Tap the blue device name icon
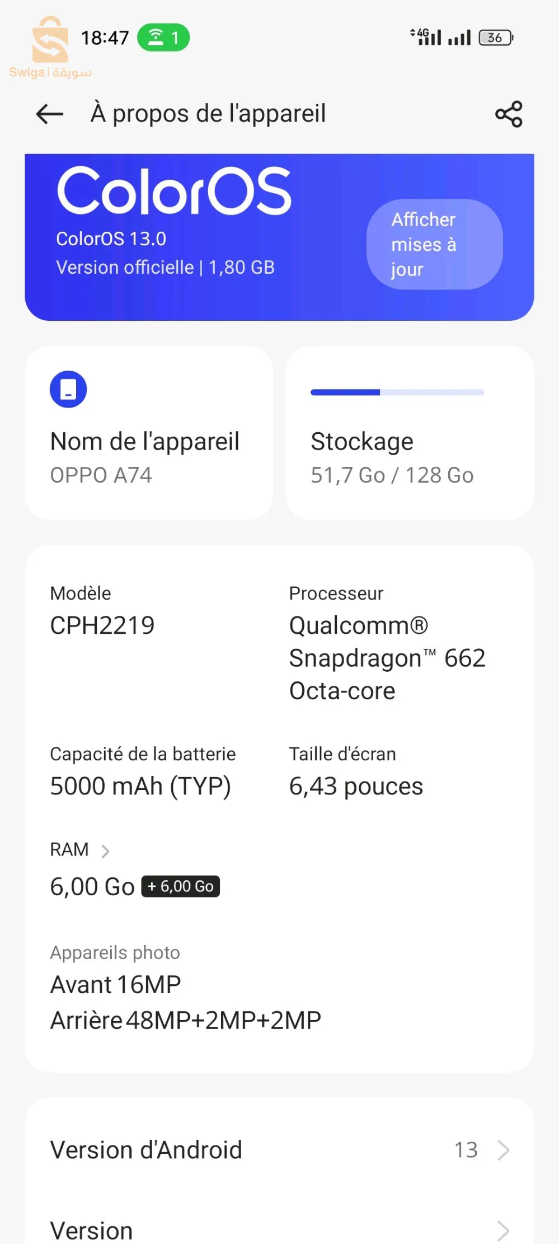Viewport: 559px width, 1244px height. pyautogui.click(x=68, y=389)
